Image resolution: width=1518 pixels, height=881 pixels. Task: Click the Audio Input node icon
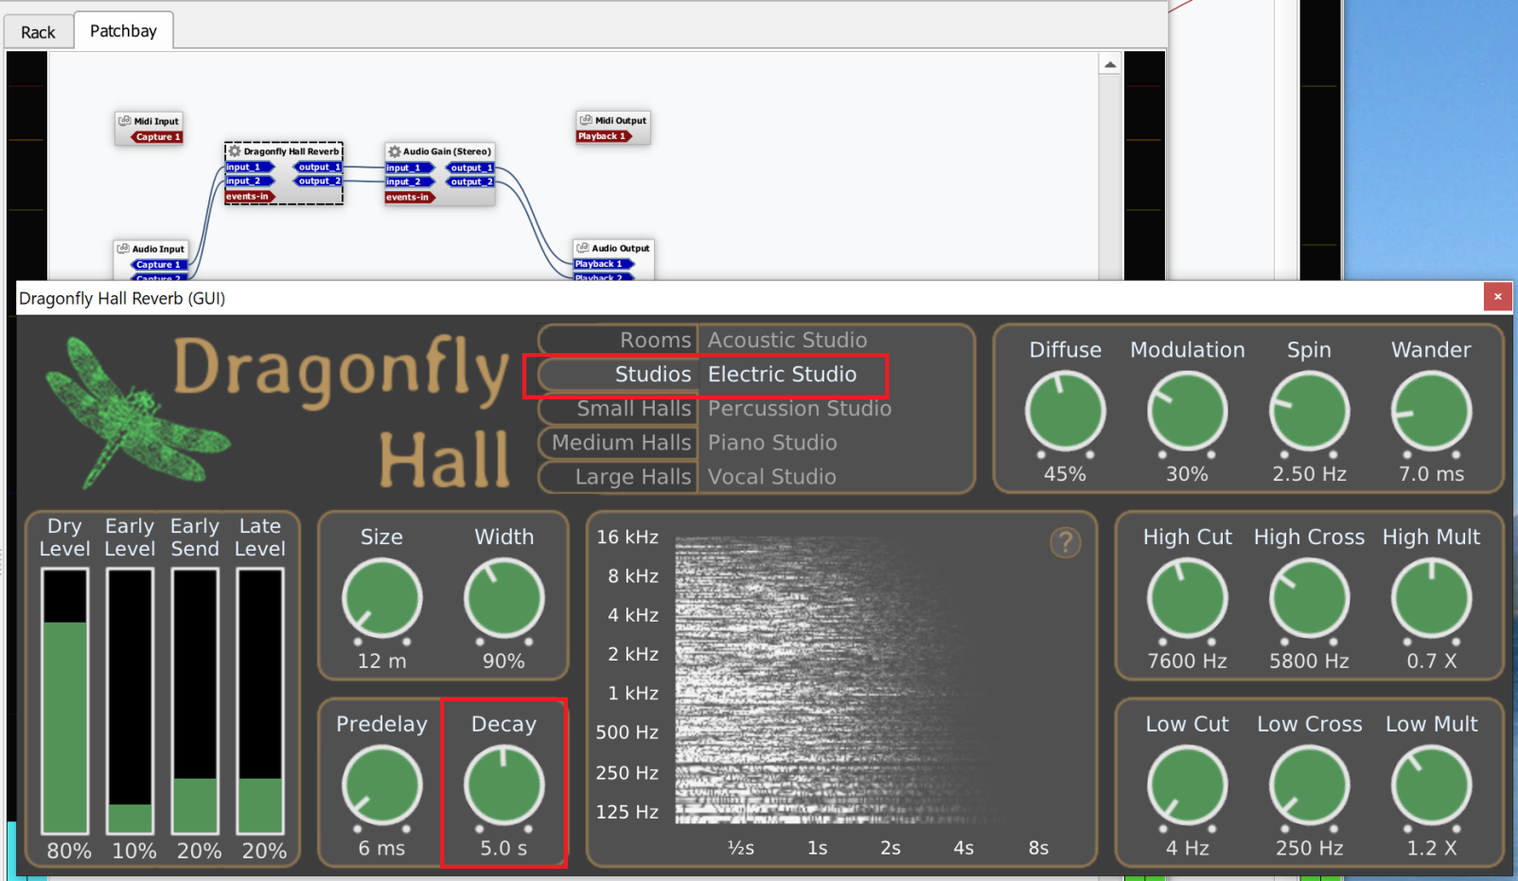point(123,249)
